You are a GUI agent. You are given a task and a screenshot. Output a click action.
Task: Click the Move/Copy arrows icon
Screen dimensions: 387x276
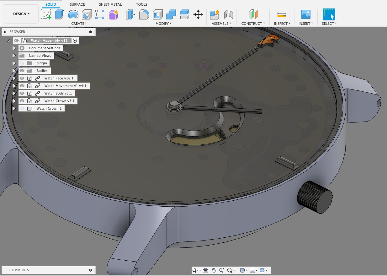pyautogui.click(x=198, y=14)
